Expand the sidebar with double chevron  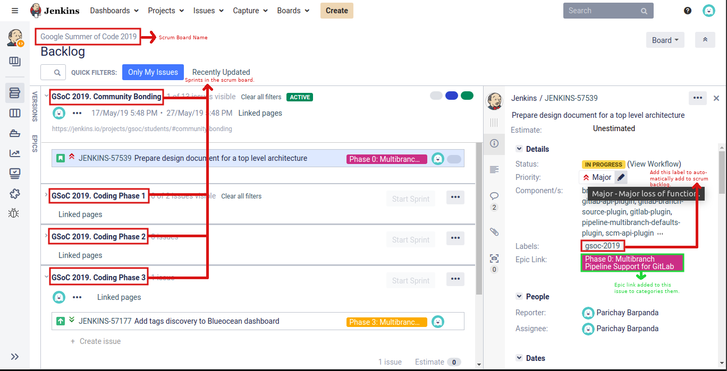click(15, 357)
